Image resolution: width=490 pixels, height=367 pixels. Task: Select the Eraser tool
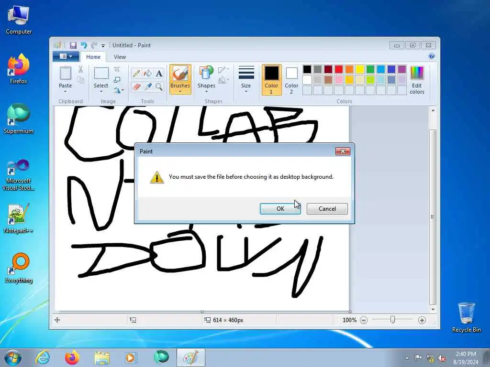coord(136,86)
